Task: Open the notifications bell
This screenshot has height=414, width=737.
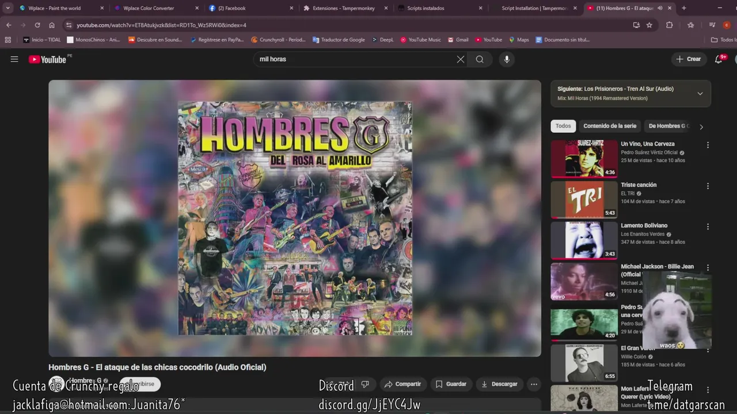Action: tap(719, 59)
